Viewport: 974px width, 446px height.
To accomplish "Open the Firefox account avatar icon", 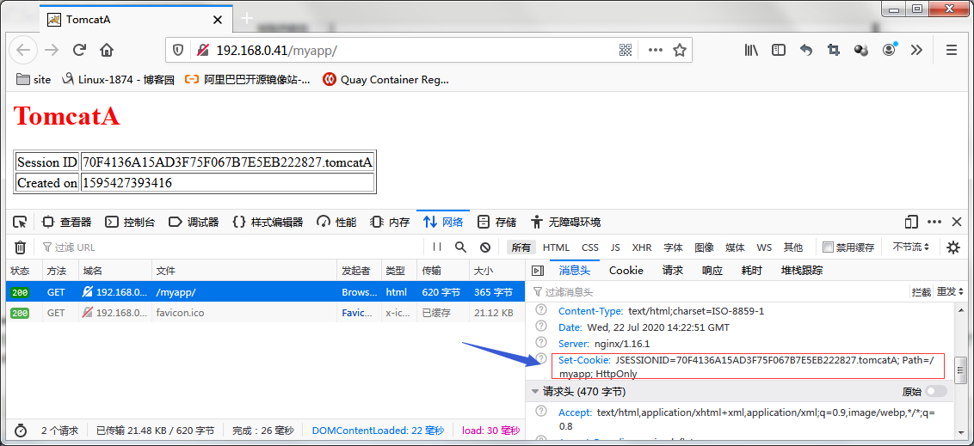I will click(890, 50).
